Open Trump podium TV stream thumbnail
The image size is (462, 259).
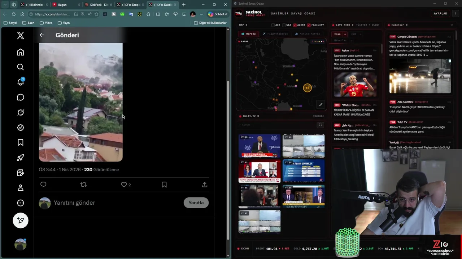click(x=260, y=146)
